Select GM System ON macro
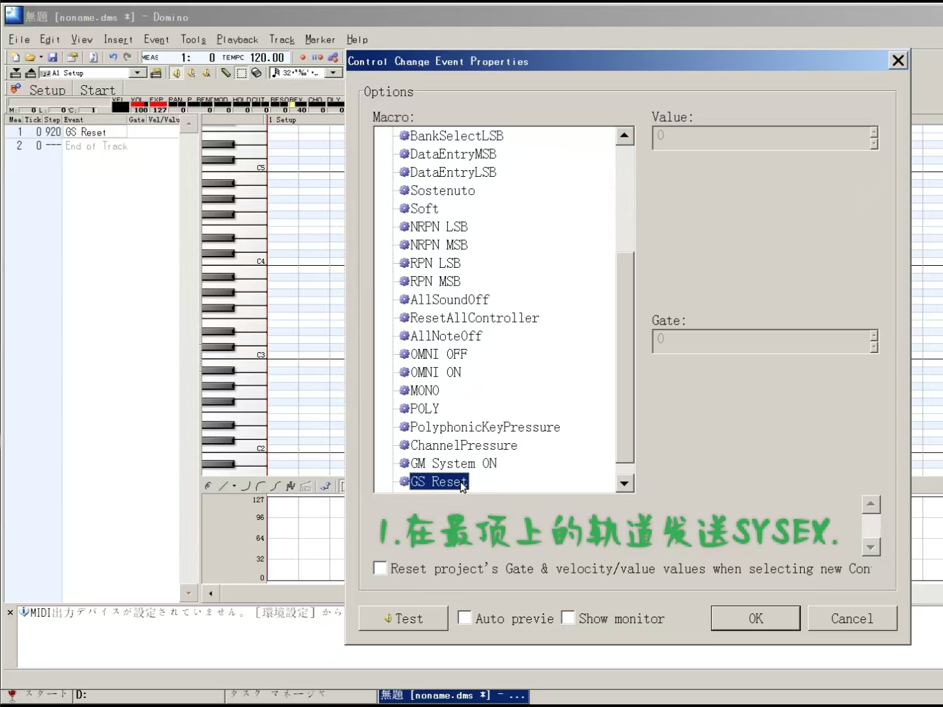The image size is (943, 707). point(453,463)
